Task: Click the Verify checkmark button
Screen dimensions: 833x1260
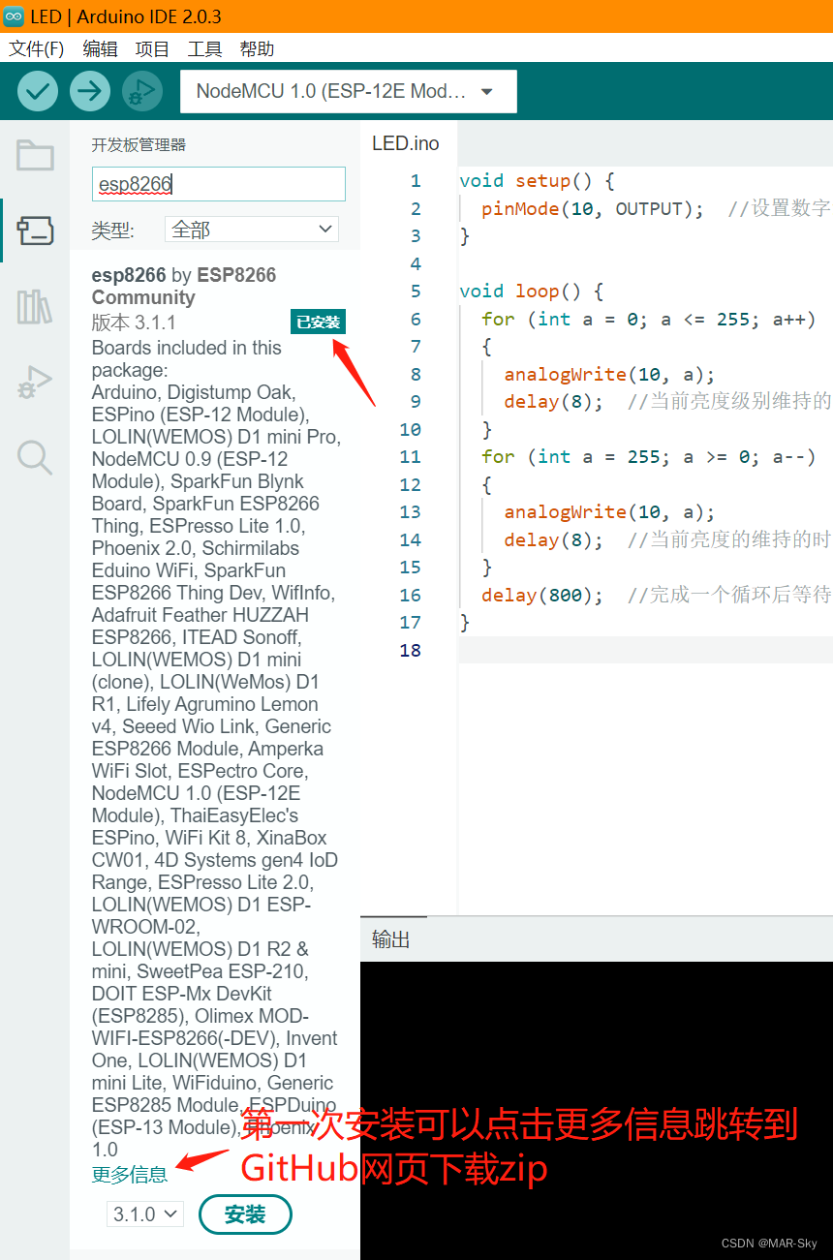Action: coord(38,91)
